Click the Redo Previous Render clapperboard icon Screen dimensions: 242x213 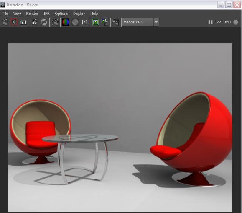(x=5, y=22)
